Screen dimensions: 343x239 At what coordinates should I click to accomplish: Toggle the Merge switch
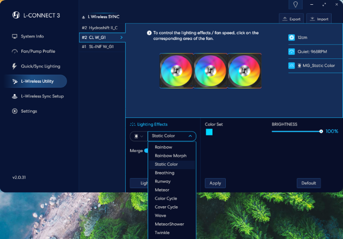point(146,151)
